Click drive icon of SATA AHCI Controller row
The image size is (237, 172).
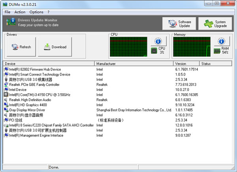pyautogui.click(x=6, y=125)
